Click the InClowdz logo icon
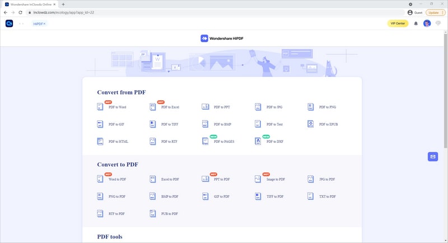The width and height of the screenshot is (448, 243). pos(9,24)
